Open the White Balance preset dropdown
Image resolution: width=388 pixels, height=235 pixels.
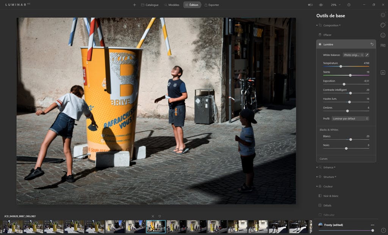[353, 55]
